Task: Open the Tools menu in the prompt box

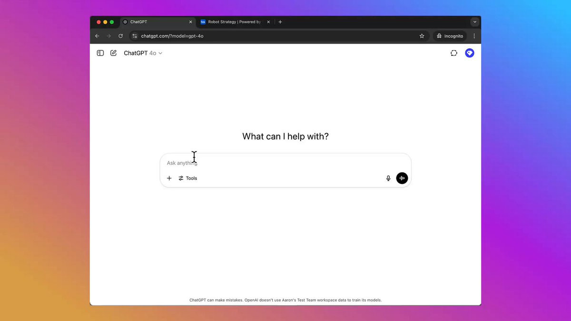Action: click(188, 178)
